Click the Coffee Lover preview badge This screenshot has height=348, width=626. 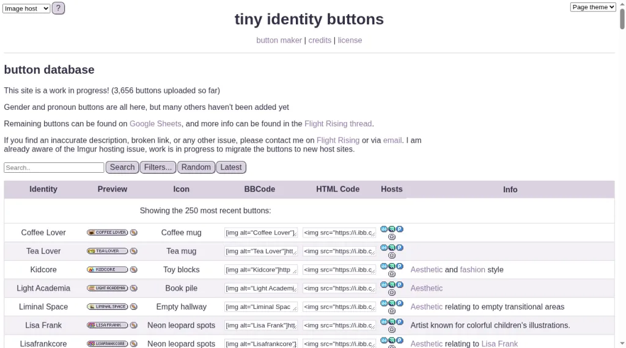tap(108, 233)
